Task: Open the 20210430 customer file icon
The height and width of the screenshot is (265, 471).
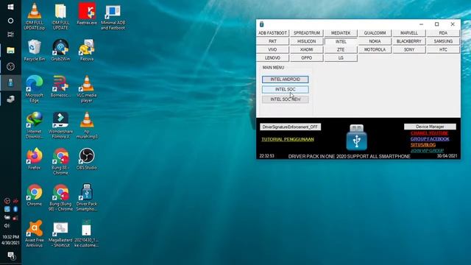Action: pyautogui.click(x=87, y=234)
